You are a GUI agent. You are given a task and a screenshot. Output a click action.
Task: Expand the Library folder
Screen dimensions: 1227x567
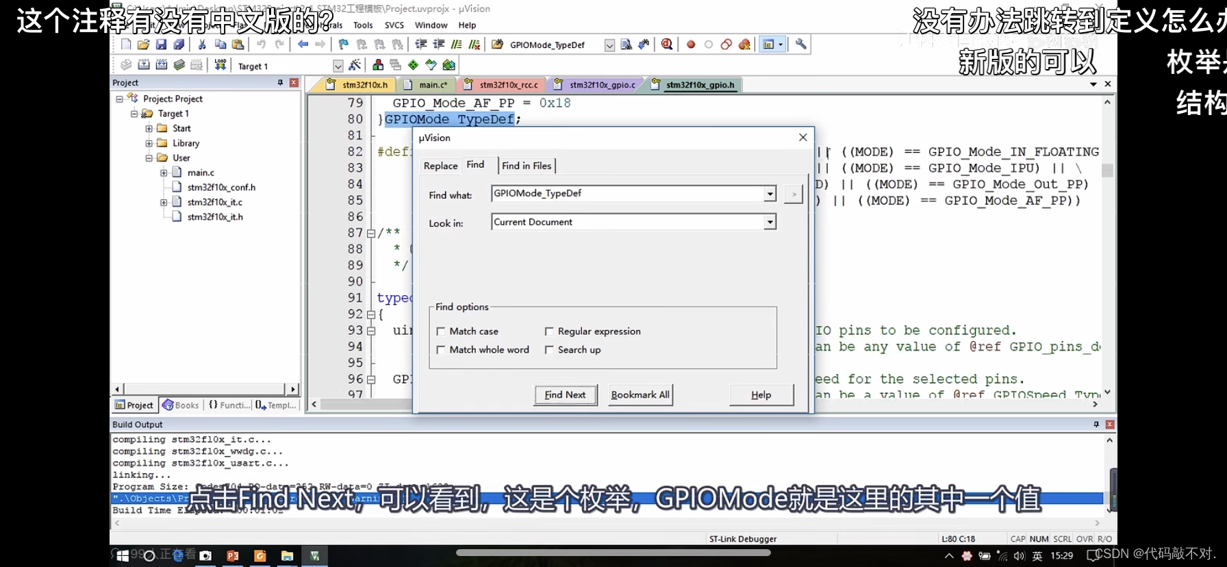pyautogui.click(x=149, y=143)
